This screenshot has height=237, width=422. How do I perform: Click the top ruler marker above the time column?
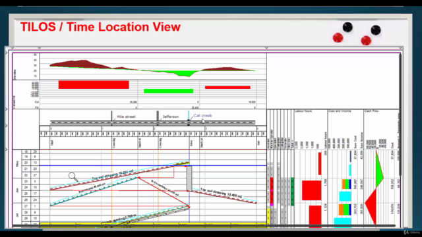(40, 48)
